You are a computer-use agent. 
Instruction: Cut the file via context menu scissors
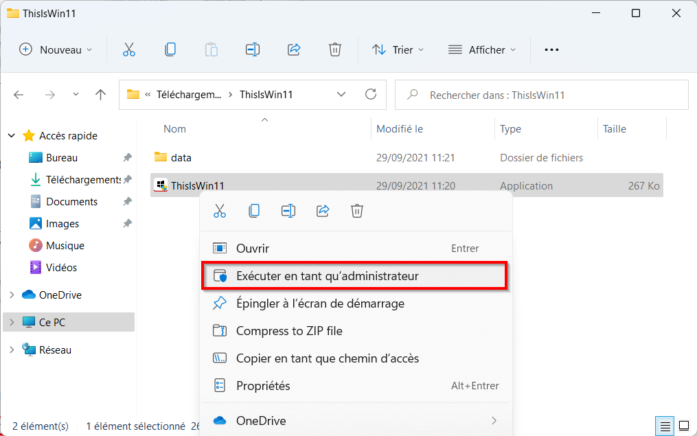coord(220,211)
